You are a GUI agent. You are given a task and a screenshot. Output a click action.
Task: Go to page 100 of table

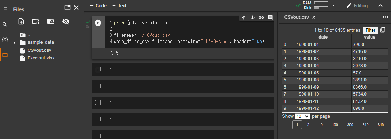point(335,124)
